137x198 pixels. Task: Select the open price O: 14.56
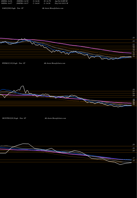pos(36,1)
